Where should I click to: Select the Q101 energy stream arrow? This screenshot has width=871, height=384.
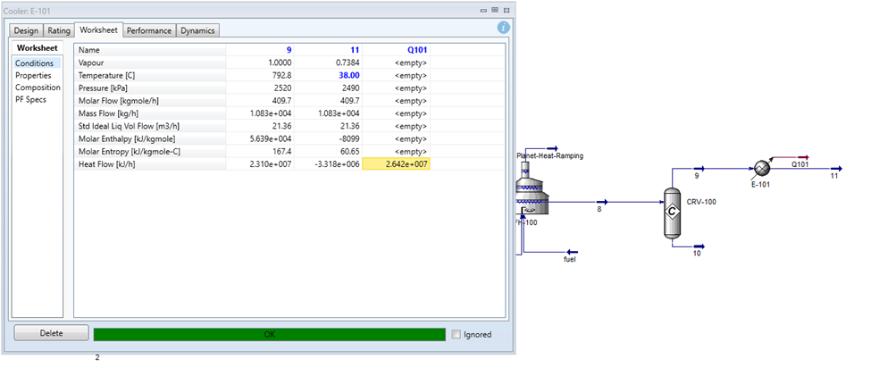pos(803,157)
